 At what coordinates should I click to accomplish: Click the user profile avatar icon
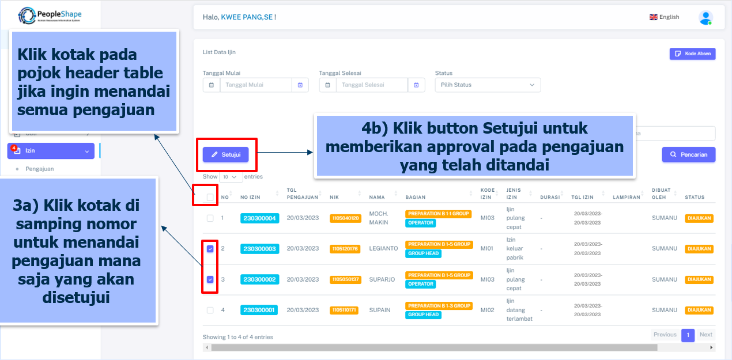coord(705,17)
